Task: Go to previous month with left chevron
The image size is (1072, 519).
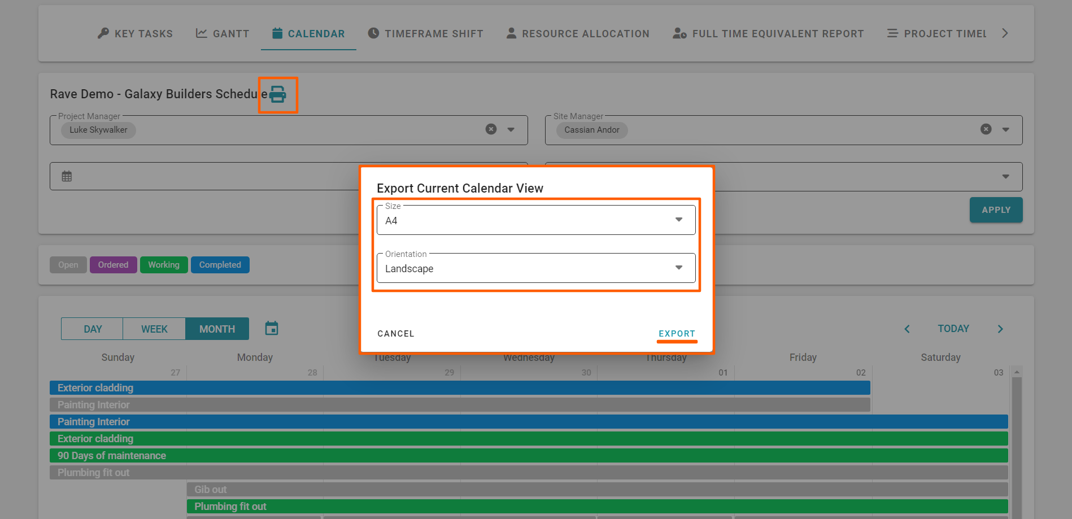Action: (x=907, y=329)
